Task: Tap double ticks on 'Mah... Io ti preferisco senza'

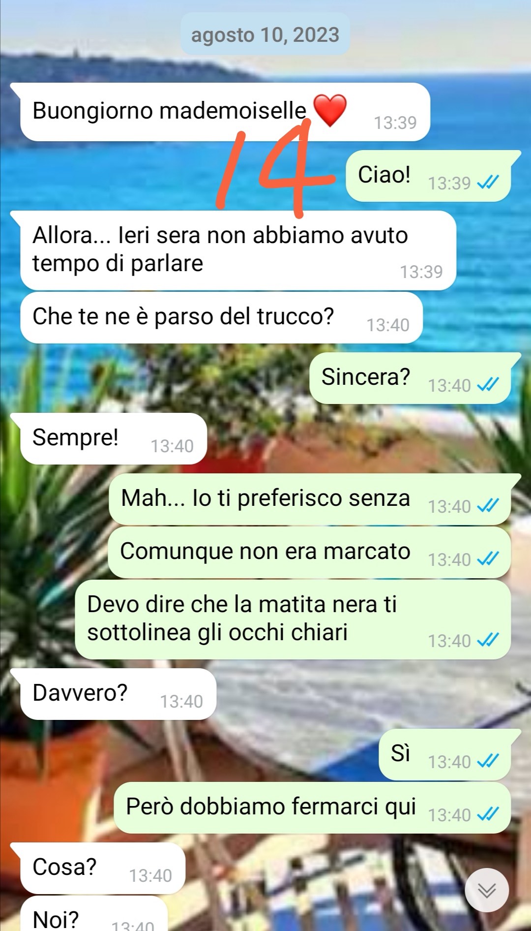Action: click(x=488, y=506)
